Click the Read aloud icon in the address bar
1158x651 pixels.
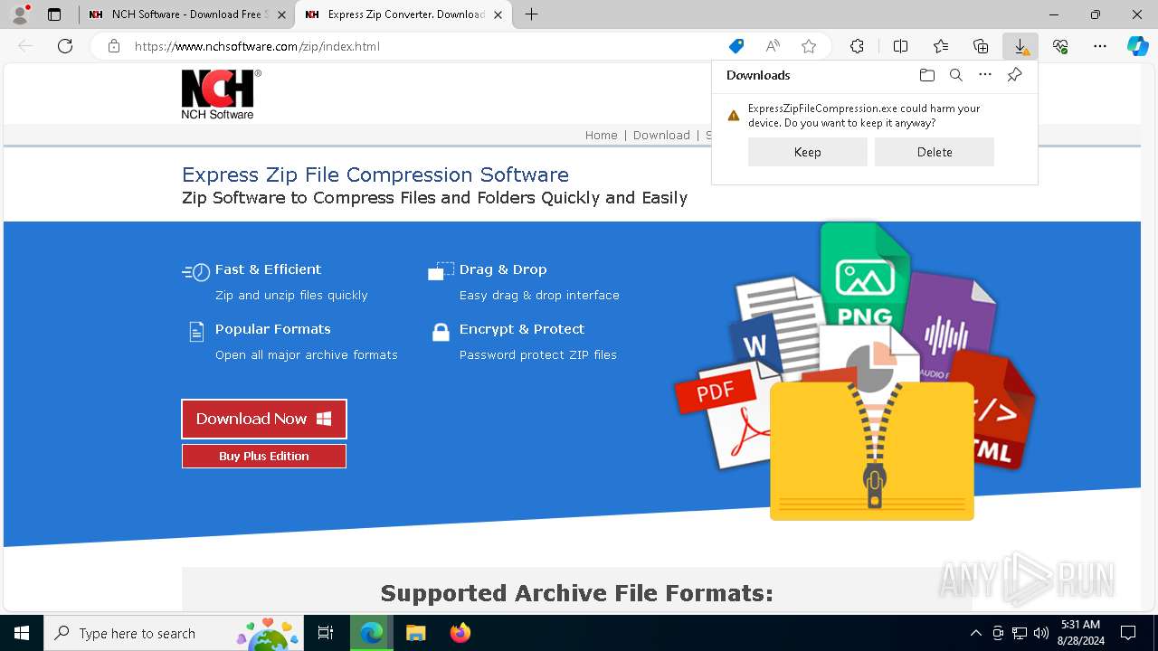(773, 46)
